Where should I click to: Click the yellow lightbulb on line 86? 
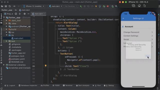[45, 65]
